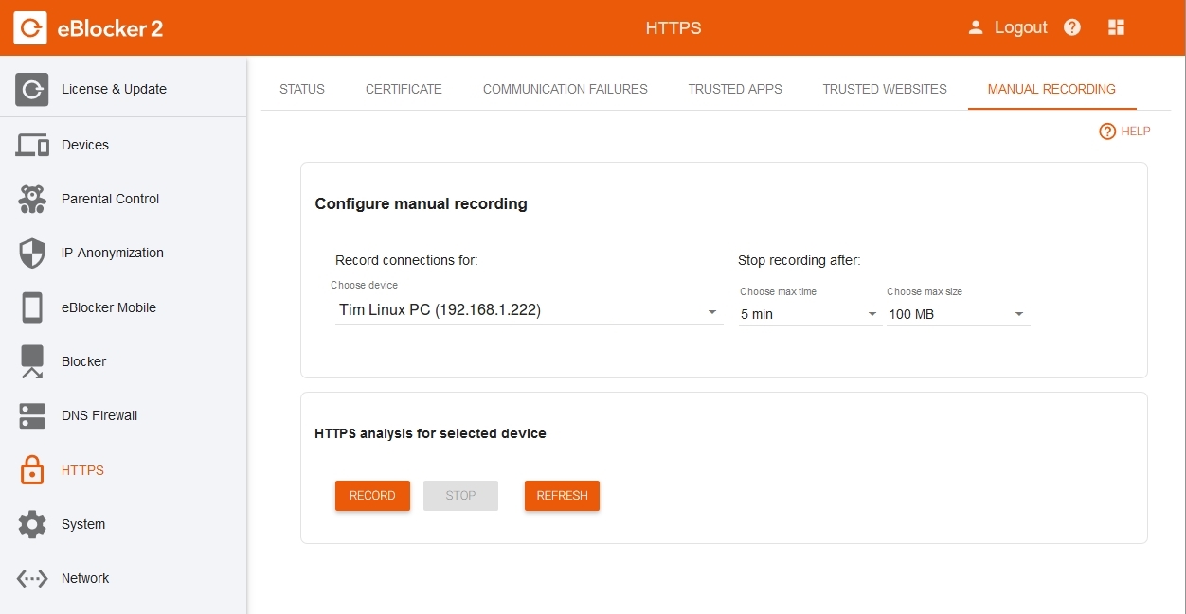The width and height of the screenshot is (1186, 614).
Task: Select IP-Anonymization label in sidebar
Action: point(113,253)
